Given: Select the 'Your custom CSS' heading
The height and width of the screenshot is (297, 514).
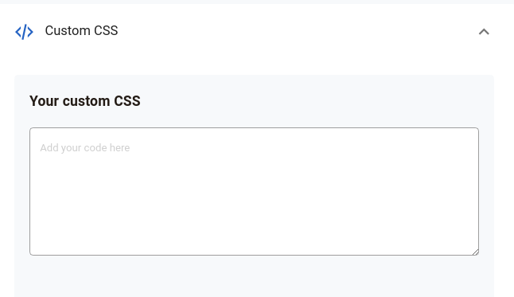Looking at the screenshot, I should pos(85,101).
